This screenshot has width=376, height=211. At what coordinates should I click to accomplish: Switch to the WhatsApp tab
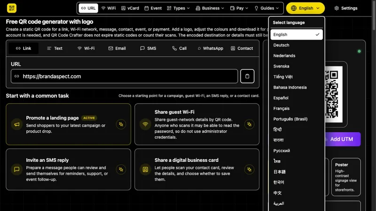click(x=210, y=48)
